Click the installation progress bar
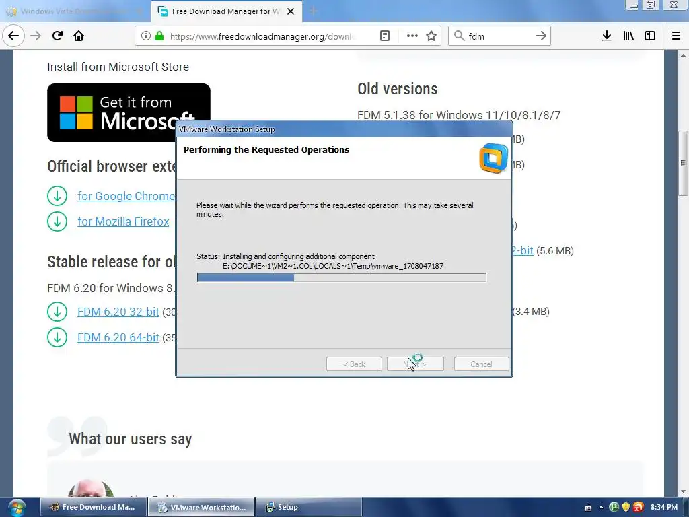689x517 pixels. (x=341, y=277)
